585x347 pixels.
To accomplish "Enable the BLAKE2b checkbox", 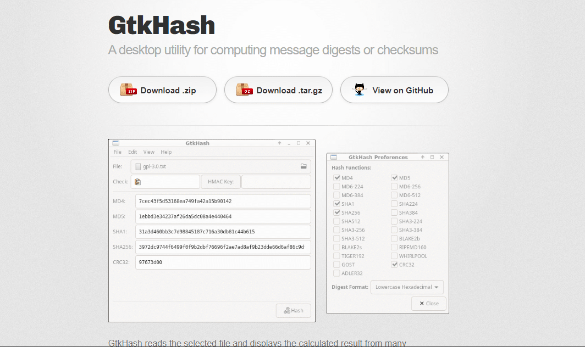I will click(394, 238).
